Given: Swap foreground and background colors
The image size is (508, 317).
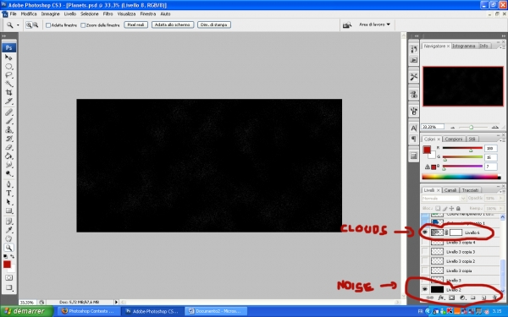Looking at the screenshot, I should pyautogui.click(x=13, y=256).
